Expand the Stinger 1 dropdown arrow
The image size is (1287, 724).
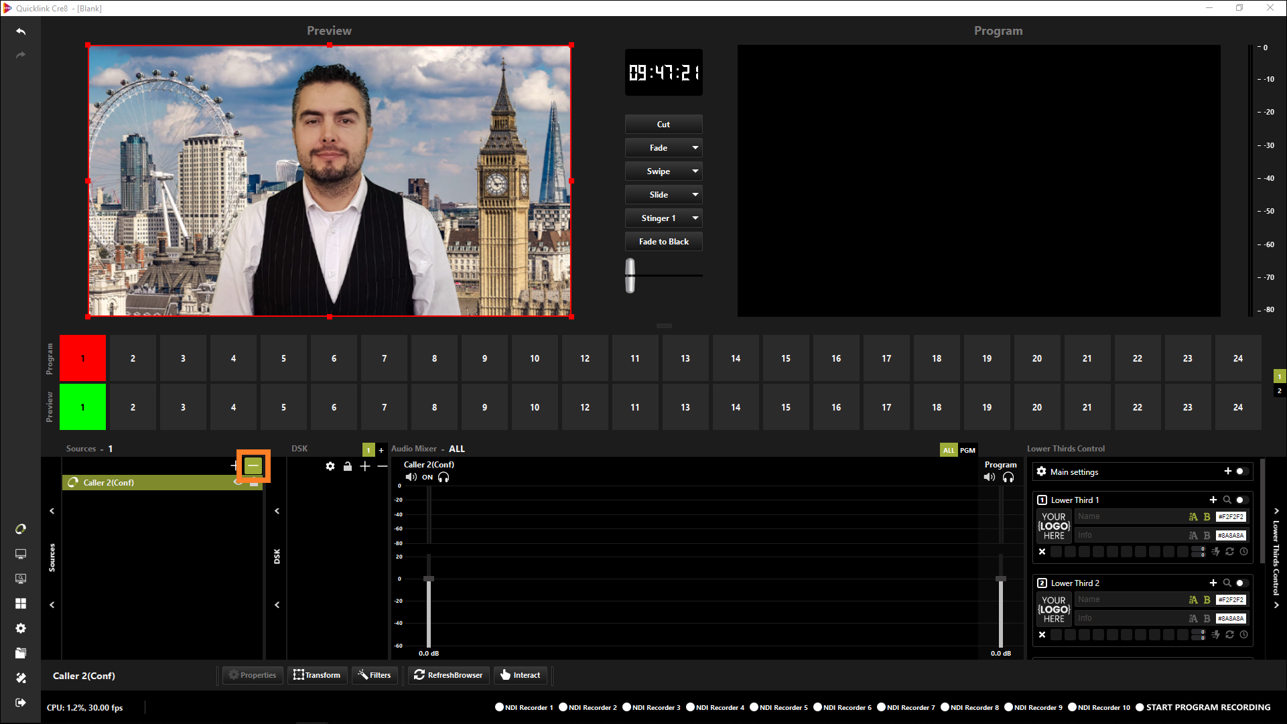695,218
